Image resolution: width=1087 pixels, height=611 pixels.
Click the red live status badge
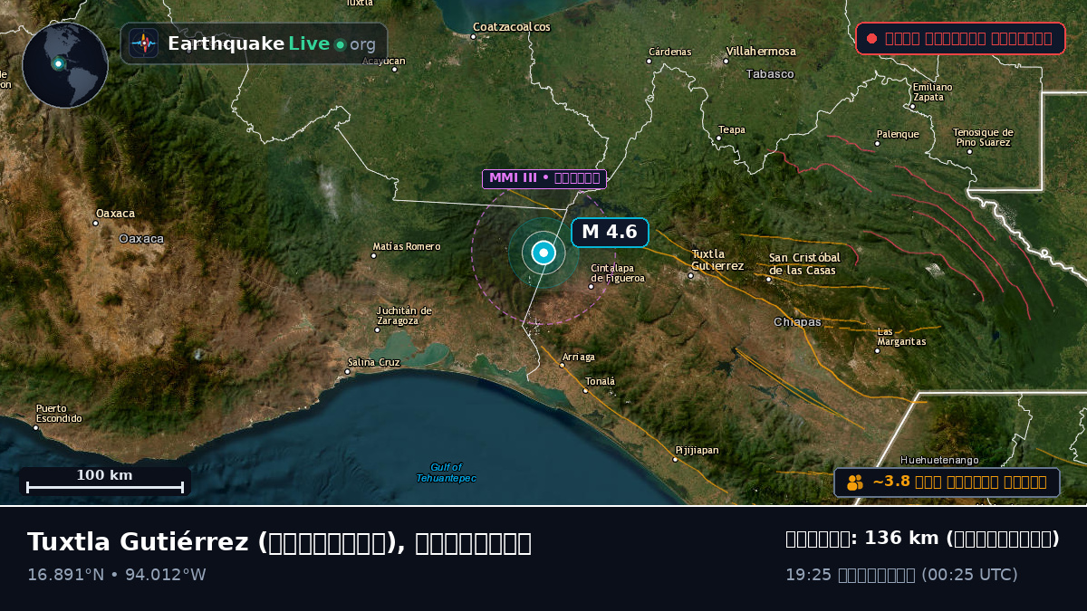[x=960, y=38]
